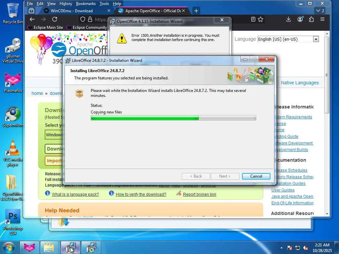
Task: Cancel the LibreOffice installation
Action: click(x=256, y=176)
